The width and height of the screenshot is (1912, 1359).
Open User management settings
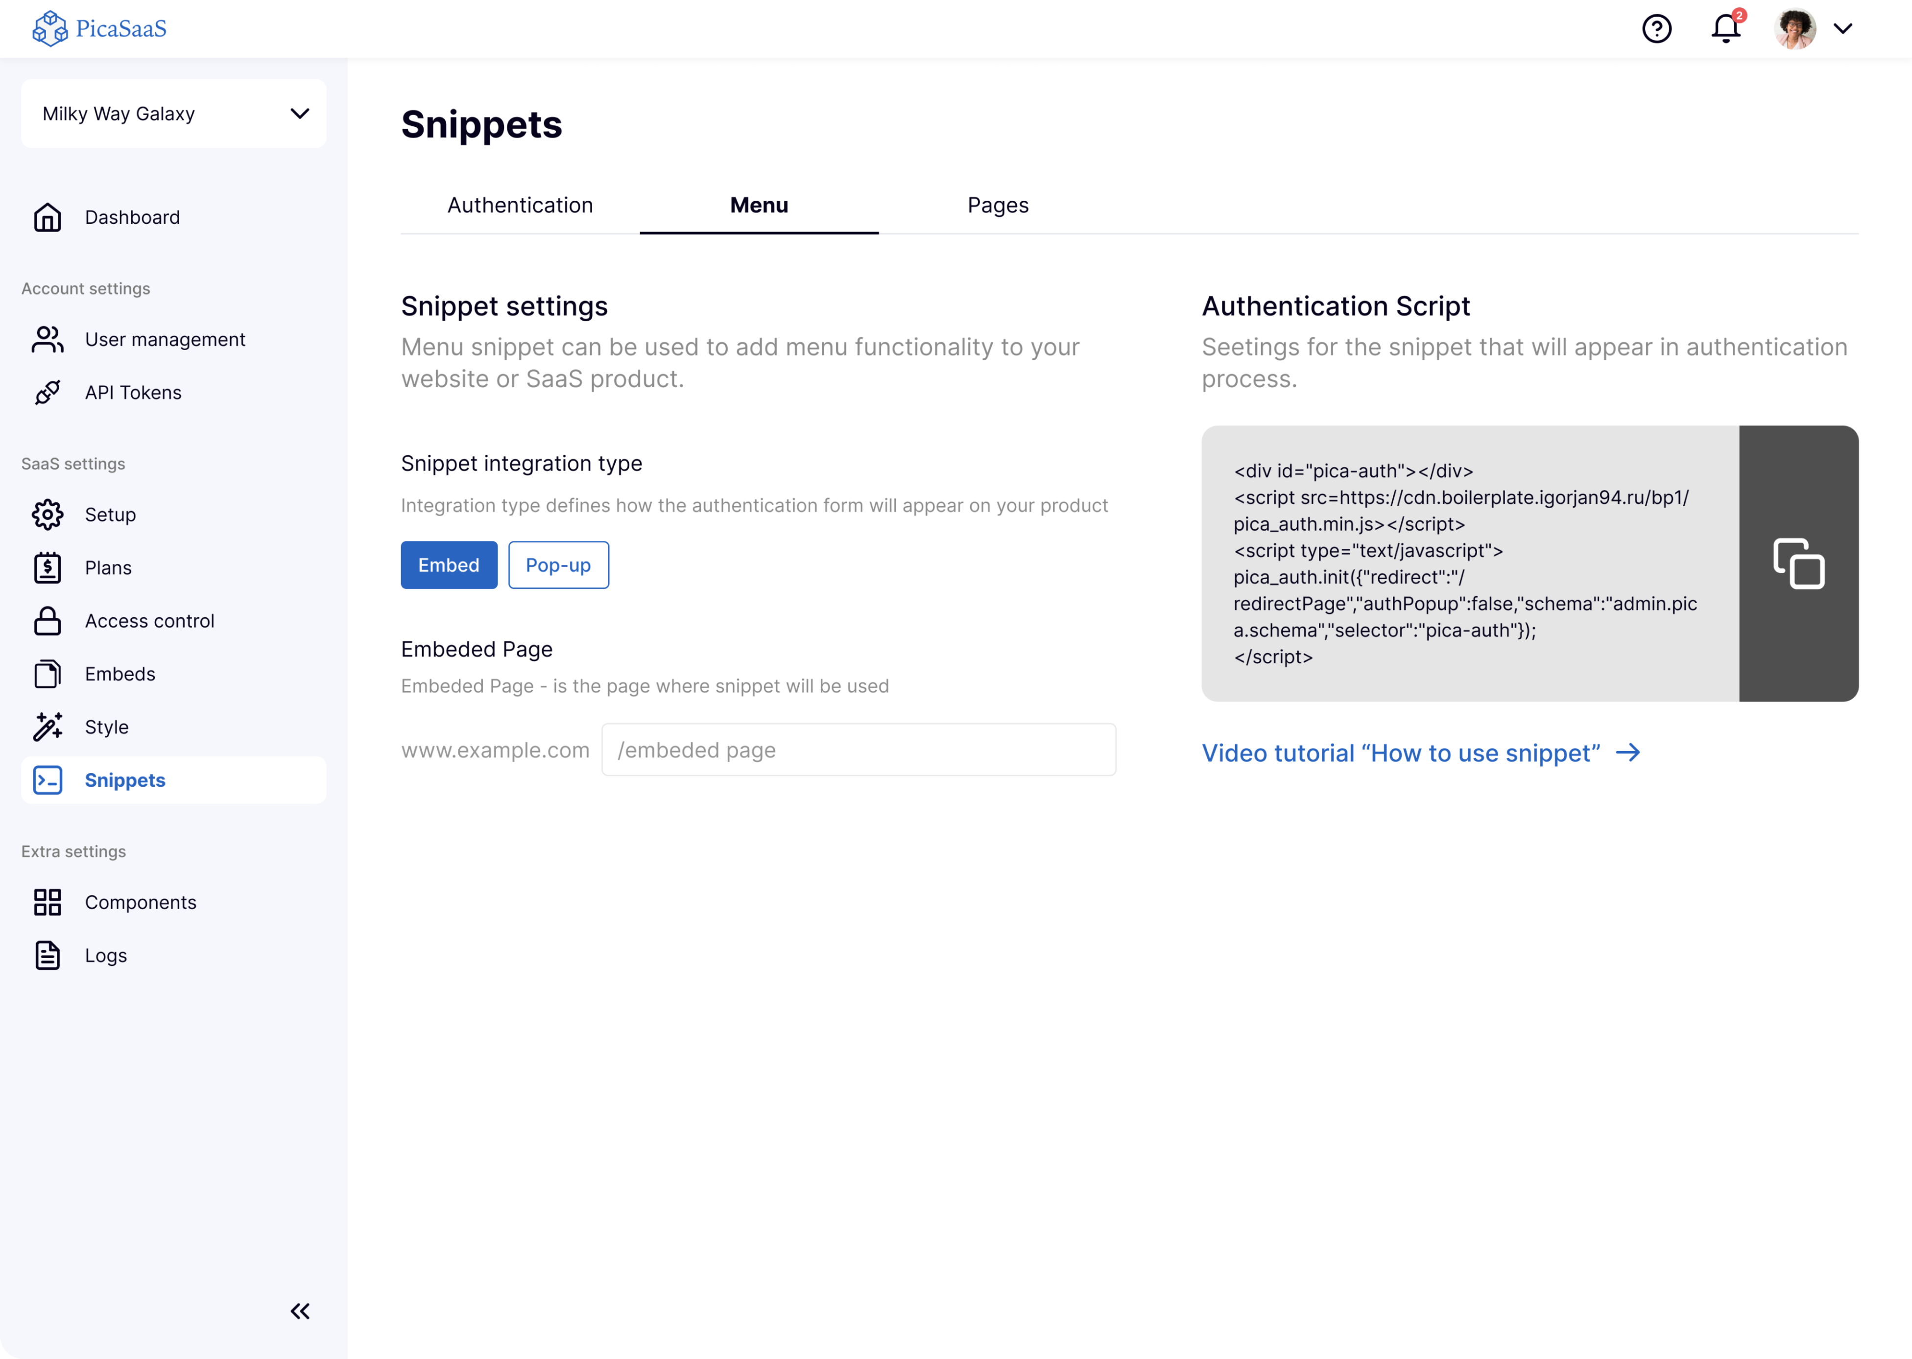165,339
